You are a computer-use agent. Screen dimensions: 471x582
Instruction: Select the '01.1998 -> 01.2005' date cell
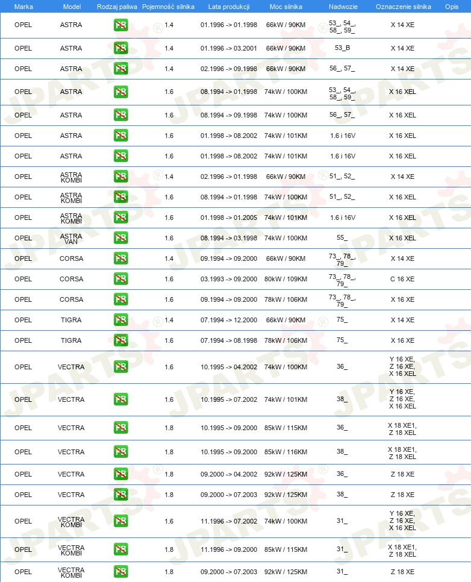[229, 217]
